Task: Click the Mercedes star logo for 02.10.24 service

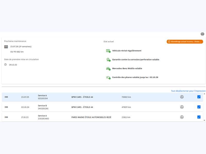Action: [x=182, y=107]
